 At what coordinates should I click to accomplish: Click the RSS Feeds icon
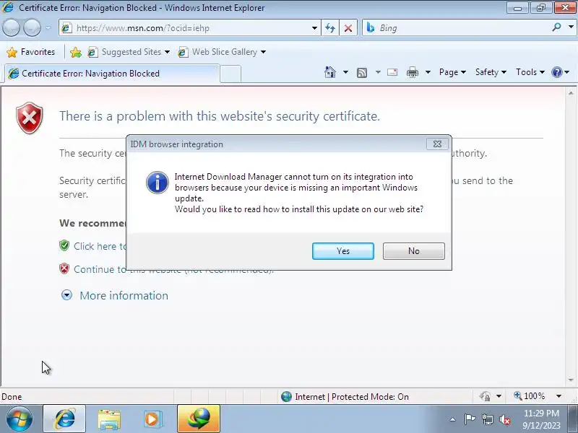coord(362,73)
